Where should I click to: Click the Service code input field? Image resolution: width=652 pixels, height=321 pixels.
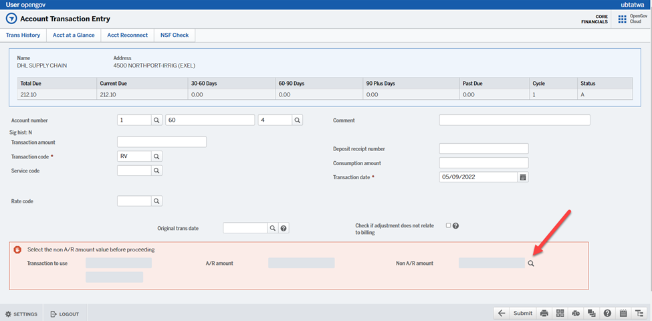[x=134, y=171]
